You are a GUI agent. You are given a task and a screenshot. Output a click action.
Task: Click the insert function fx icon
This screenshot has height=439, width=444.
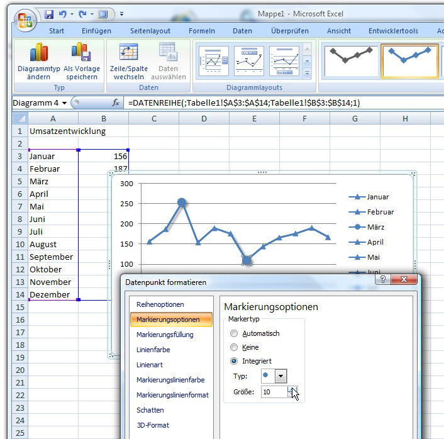coord(116,103)
